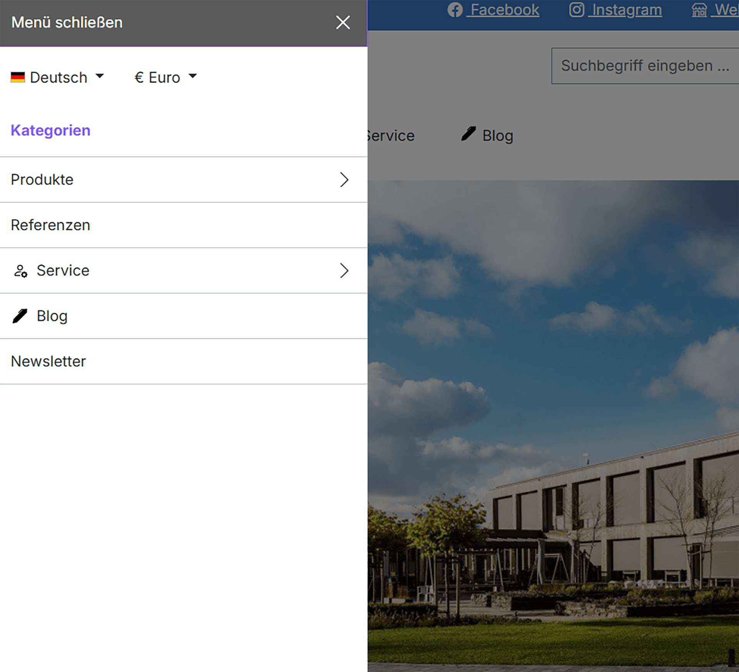
Task: Expand Service via chevron arrow
Action: (344, 270)
